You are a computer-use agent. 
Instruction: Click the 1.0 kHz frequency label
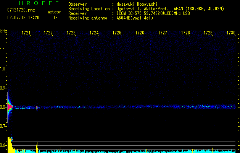coord(3,69)
